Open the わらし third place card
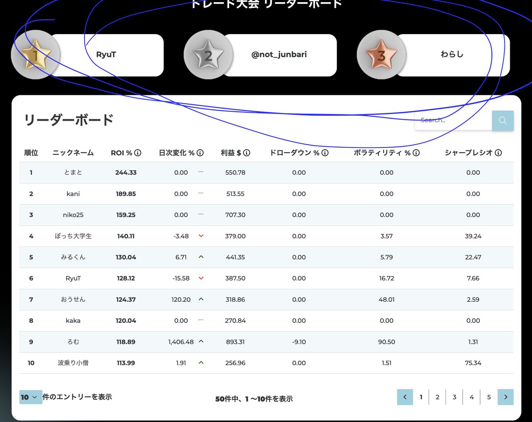This screenshot has width=532, height=422. 452,55
